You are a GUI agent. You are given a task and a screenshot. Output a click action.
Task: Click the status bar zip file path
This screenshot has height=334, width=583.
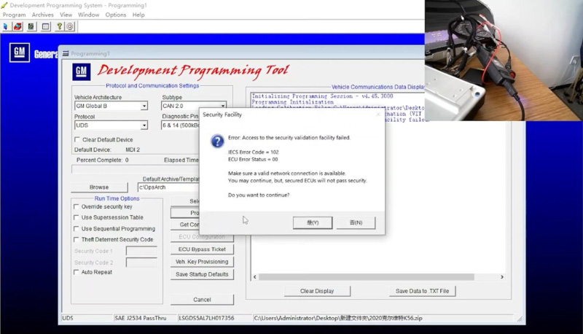coord(338,319)
